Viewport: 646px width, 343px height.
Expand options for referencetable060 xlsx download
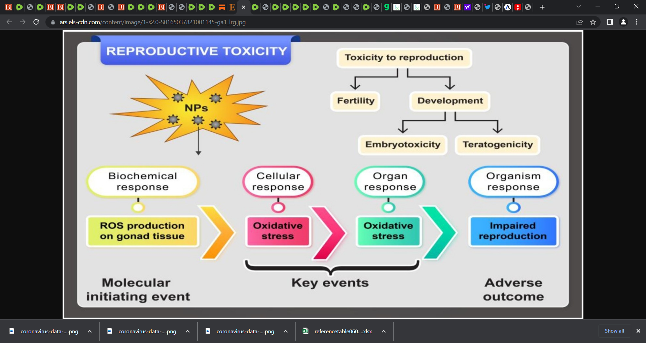(384, 331)
